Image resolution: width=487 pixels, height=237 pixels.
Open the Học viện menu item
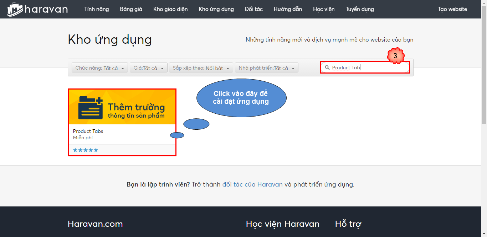(x=324, y=9)
